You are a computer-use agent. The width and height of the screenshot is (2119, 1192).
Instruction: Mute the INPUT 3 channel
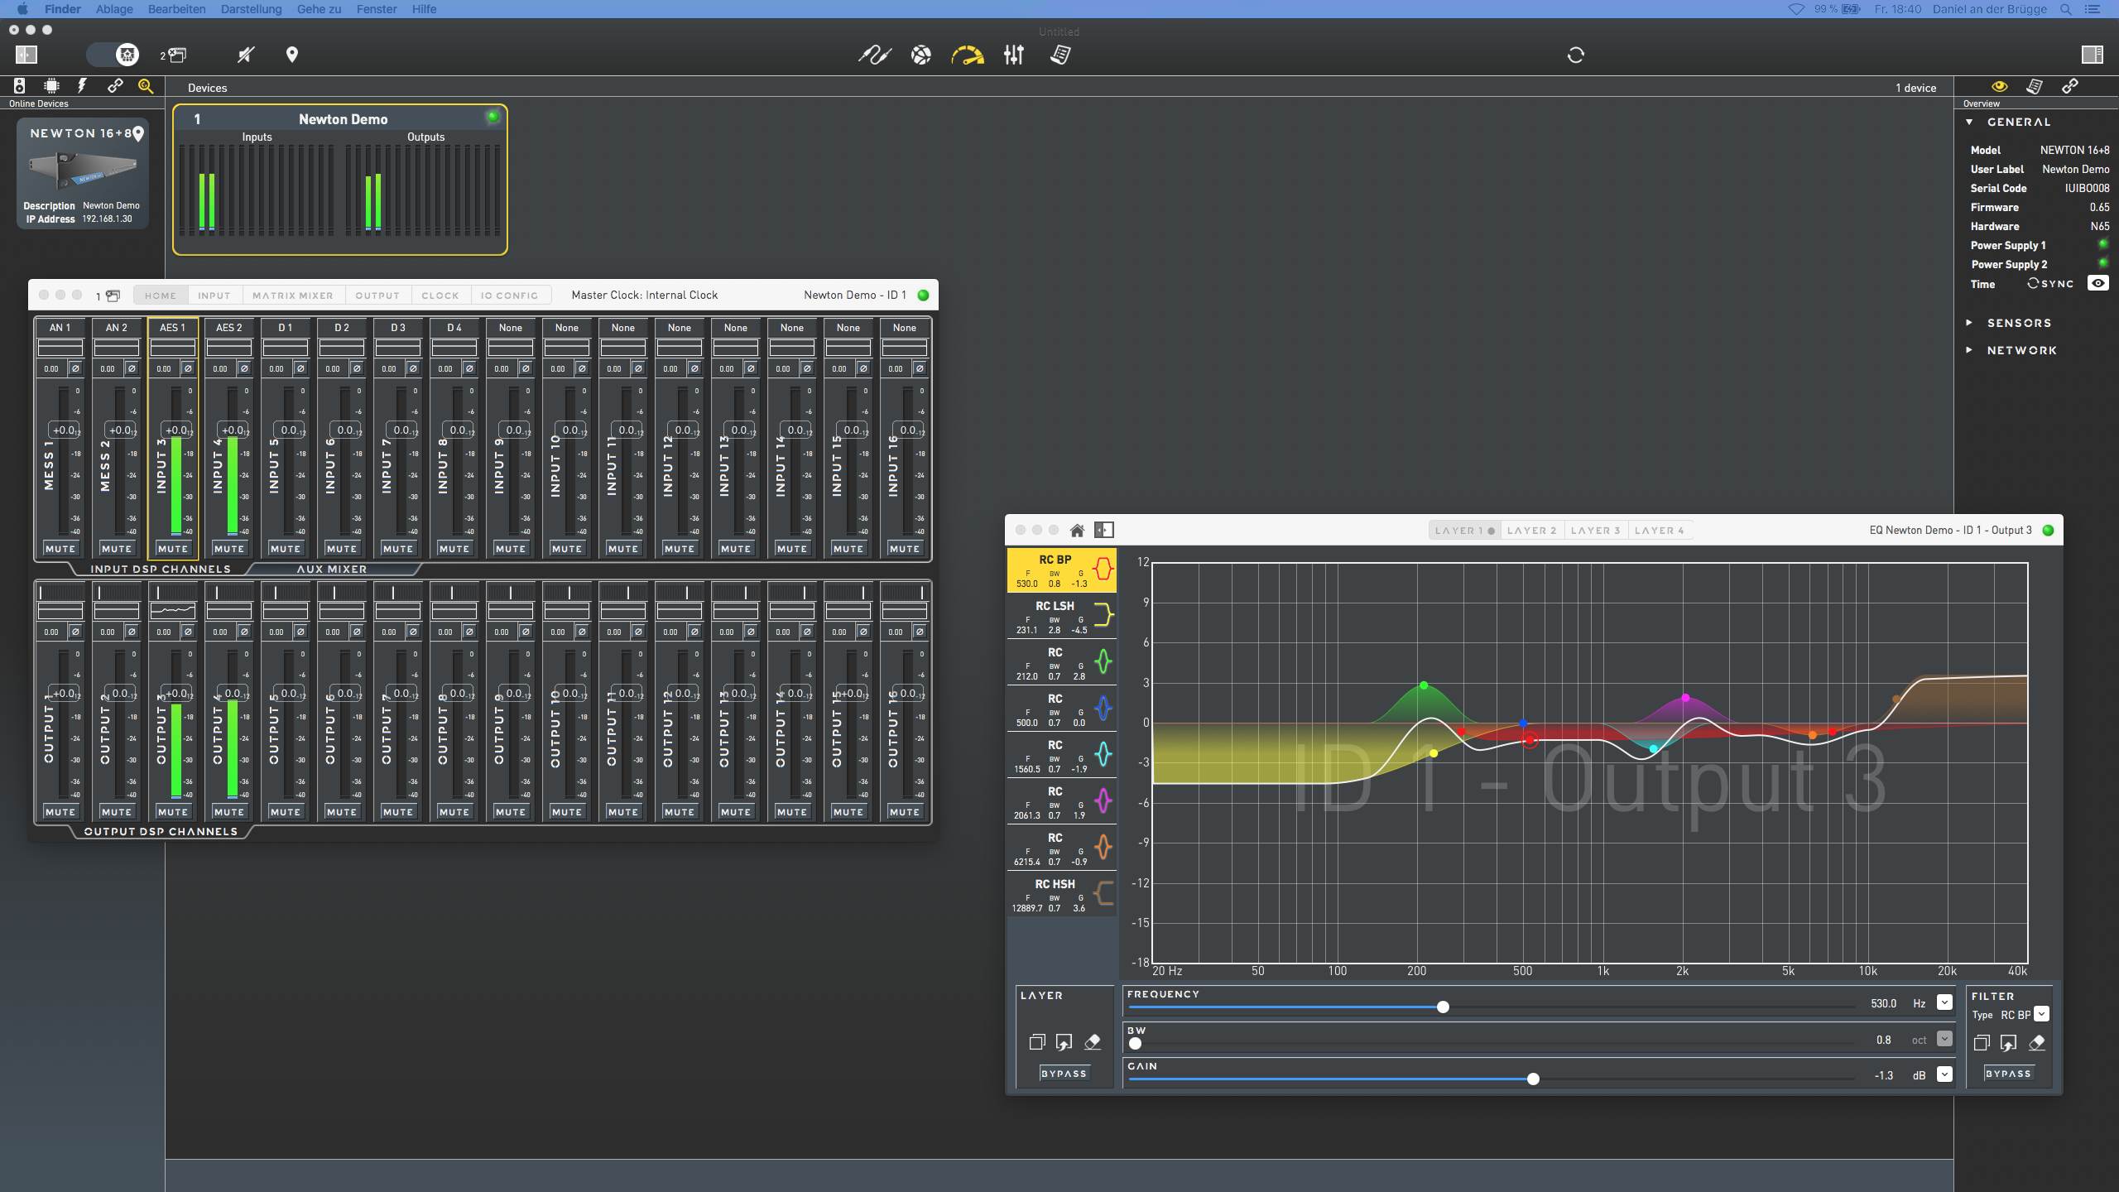coord(173,549)
